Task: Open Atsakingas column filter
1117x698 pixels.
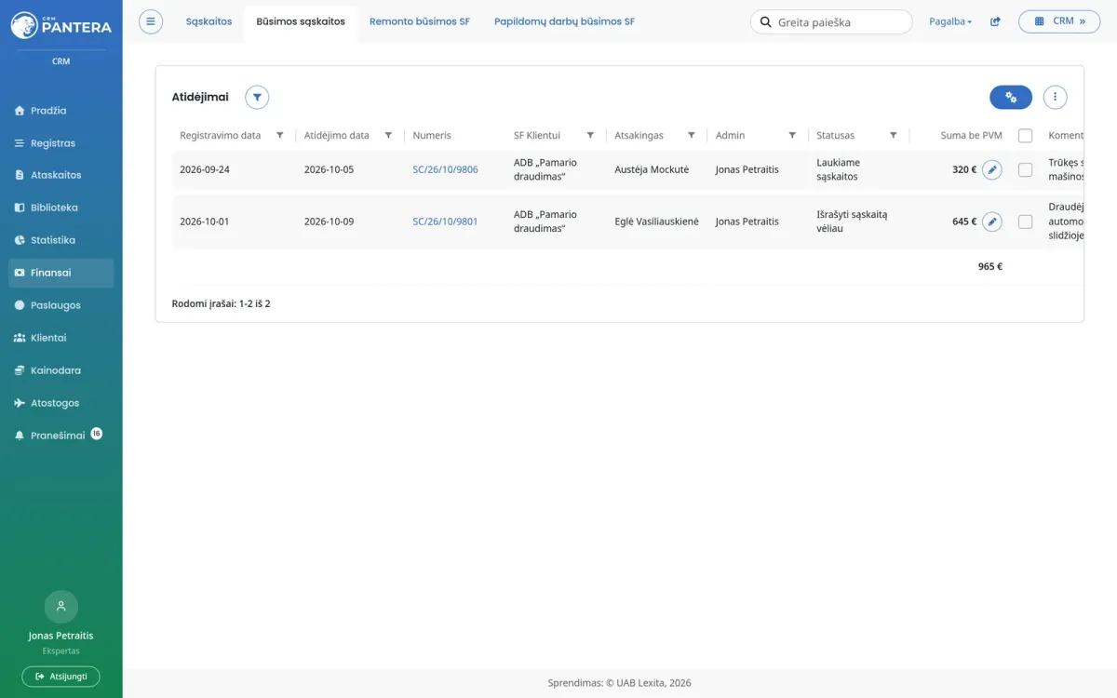Action: coord(691,135)
